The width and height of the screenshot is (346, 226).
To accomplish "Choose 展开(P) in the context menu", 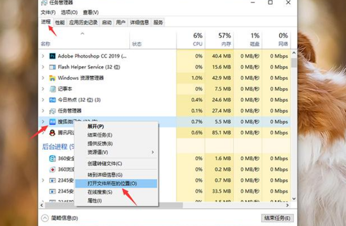I will click(116, 127).
